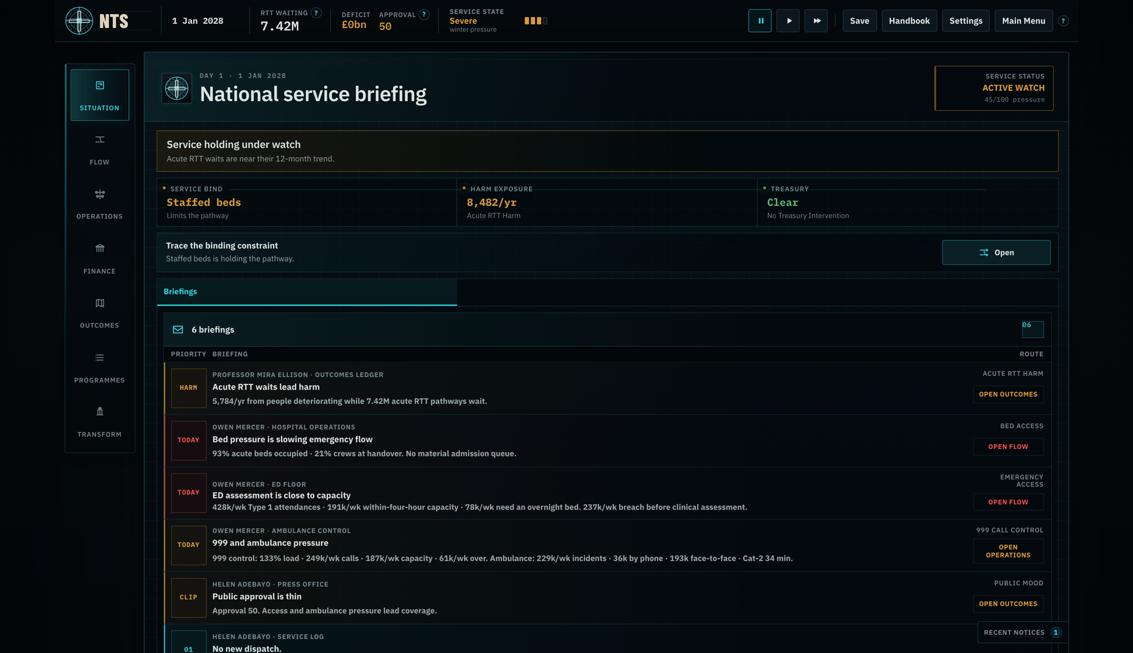Click the 8,482/yr harm exposure value
This screenshot has height=653, width=1133.
pyautogui.click(x=491, y=202)
